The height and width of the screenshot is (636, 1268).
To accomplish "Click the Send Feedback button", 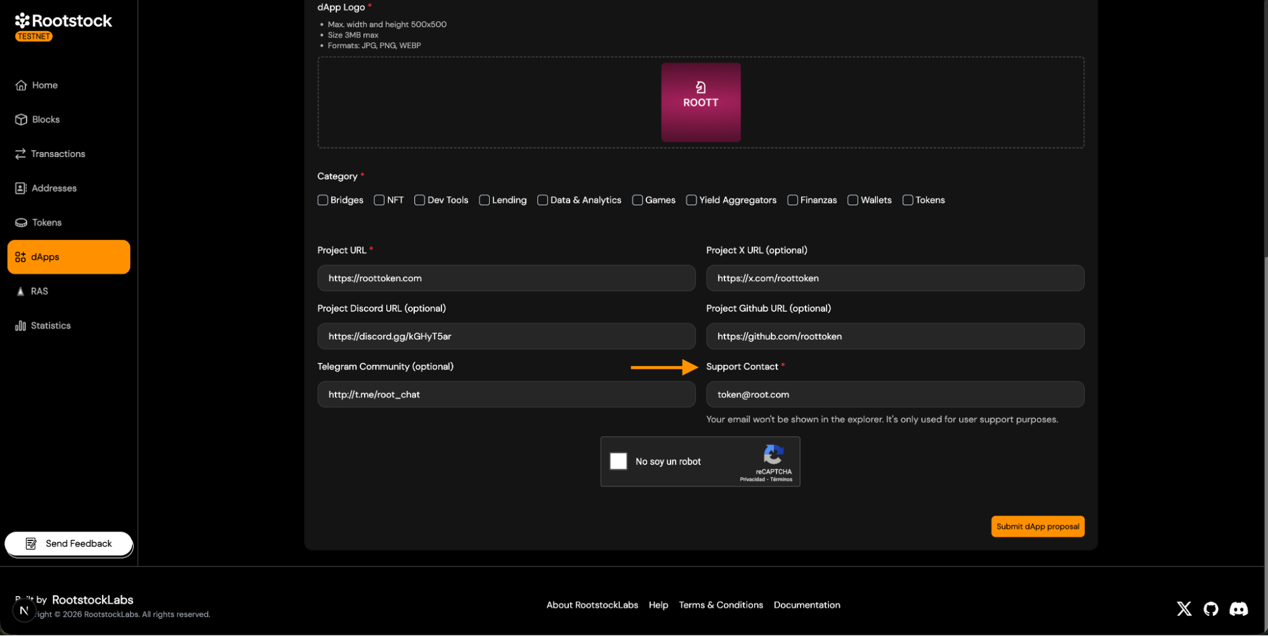I will [69, 544].
